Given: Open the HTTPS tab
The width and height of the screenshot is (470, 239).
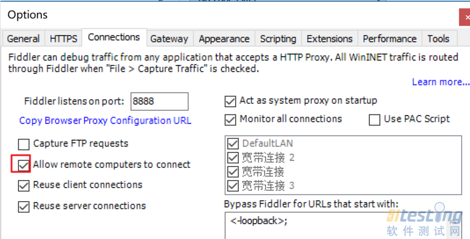Looking at the screenshot, I should click(x=63, y=39).
